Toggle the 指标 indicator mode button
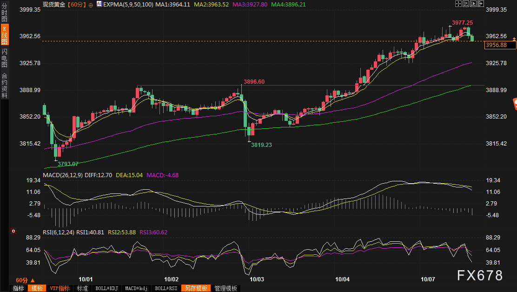This screenshot has width=517, height=292. pyautogui.click(x=19, y=288)
